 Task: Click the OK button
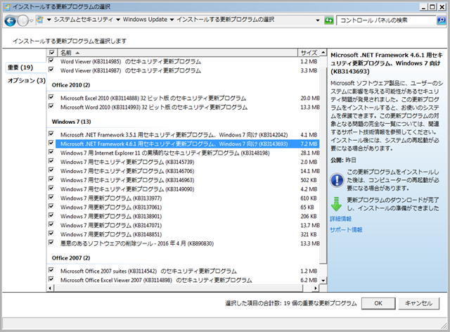pyautogui.click(x=378, y=303)
